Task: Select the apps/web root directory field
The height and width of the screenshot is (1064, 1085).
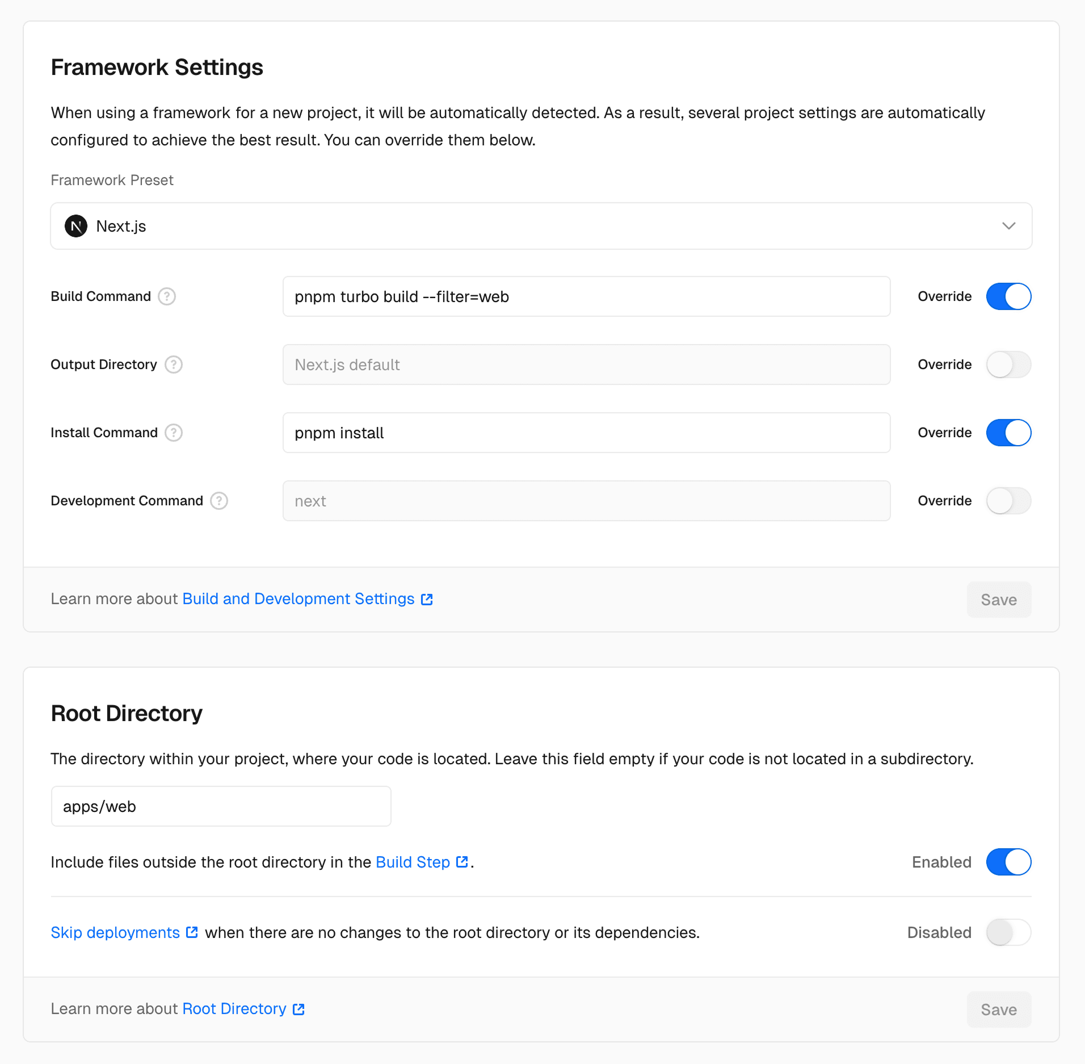Action: 220,806
